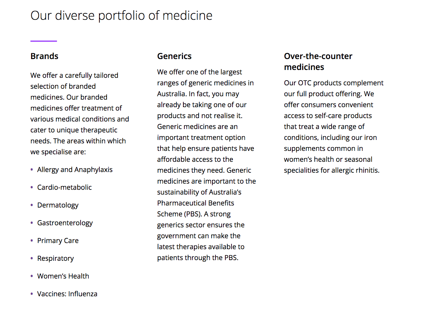Screen dimensions: 436x312
Task: Click the purple divider line under the title
Action: pos(43,41)
